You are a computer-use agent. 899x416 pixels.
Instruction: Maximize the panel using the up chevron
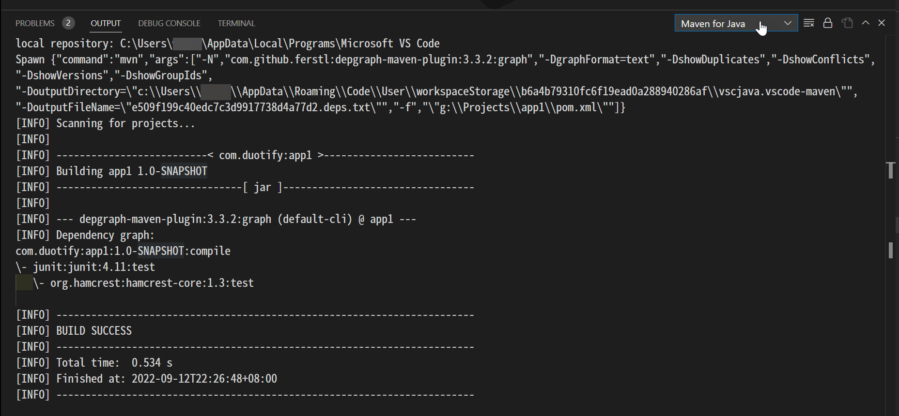[866, 23]
